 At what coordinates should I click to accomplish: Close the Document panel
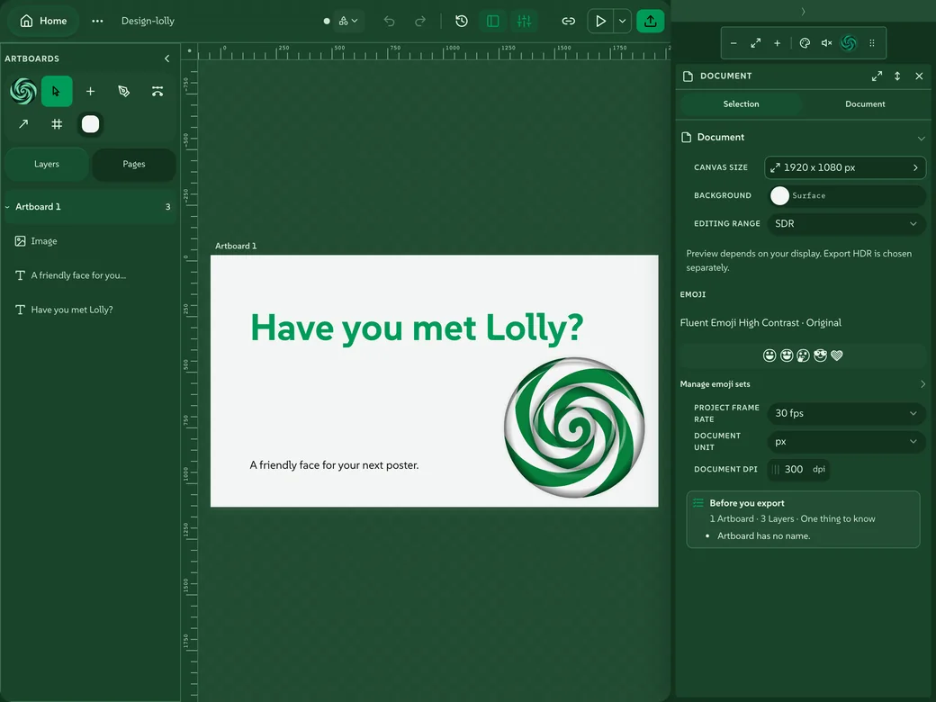(919, 76)
